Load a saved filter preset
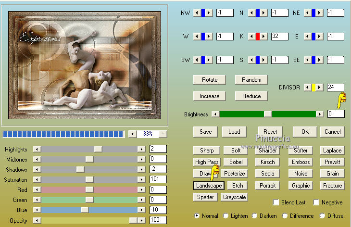The width and height of the screenshot is (351, 227). point(234,132)
